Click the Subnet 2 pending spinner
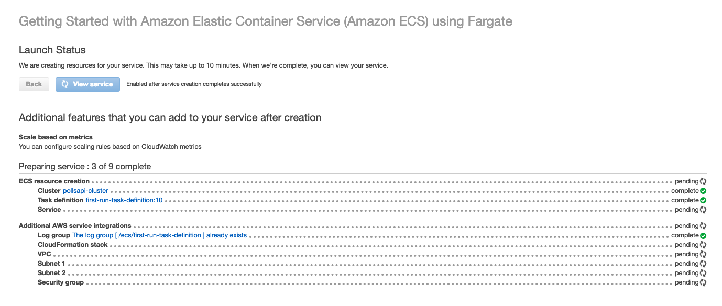Screen dimensions: 722x306 click(x=703, y=273)
